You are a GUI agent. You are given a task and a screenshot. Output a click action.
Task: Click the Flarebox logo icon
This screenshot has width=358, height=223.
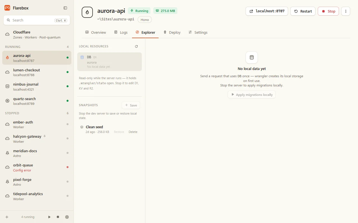[x=7, y=8]
